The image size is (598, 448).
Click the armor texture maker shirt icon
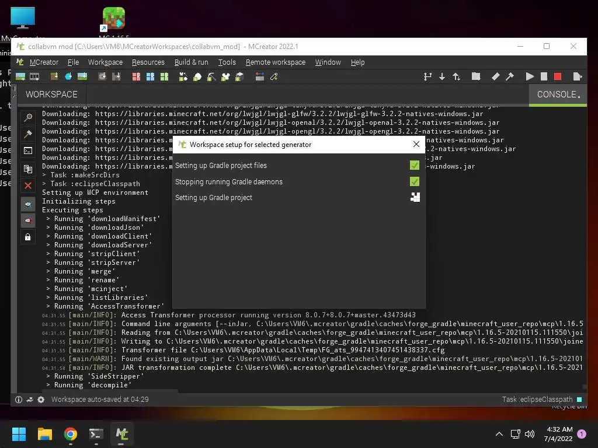[x=225, y=77]
